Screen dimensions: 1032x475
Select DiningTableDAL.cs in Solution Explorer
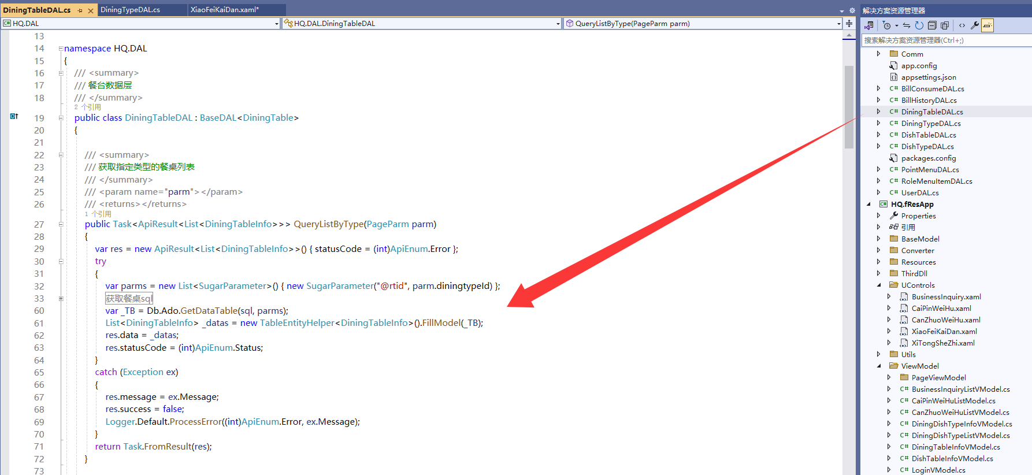(932, 112)
